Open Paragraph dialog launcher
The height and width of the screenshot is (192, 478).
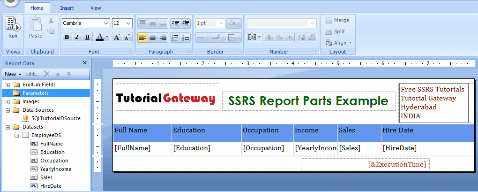[189, 52]
